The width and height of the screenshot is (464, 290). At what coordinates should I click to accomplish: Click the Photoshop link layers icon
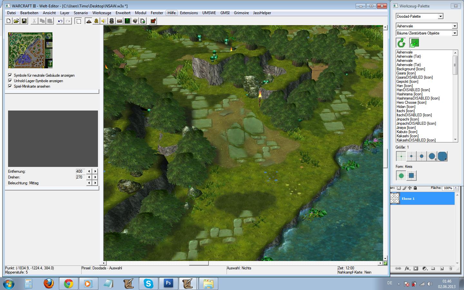(398, 268)
